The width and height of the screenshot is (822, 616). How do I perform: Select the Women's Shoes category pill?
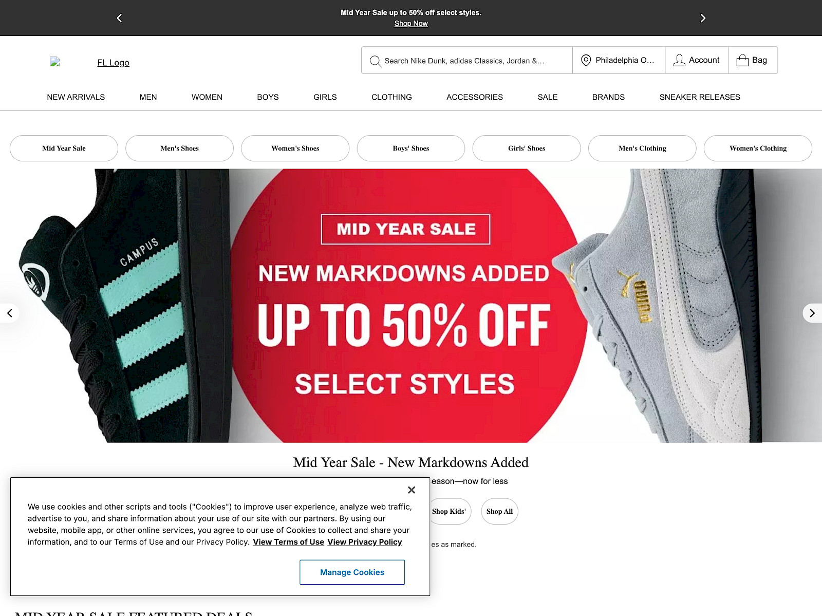[295, 148]
